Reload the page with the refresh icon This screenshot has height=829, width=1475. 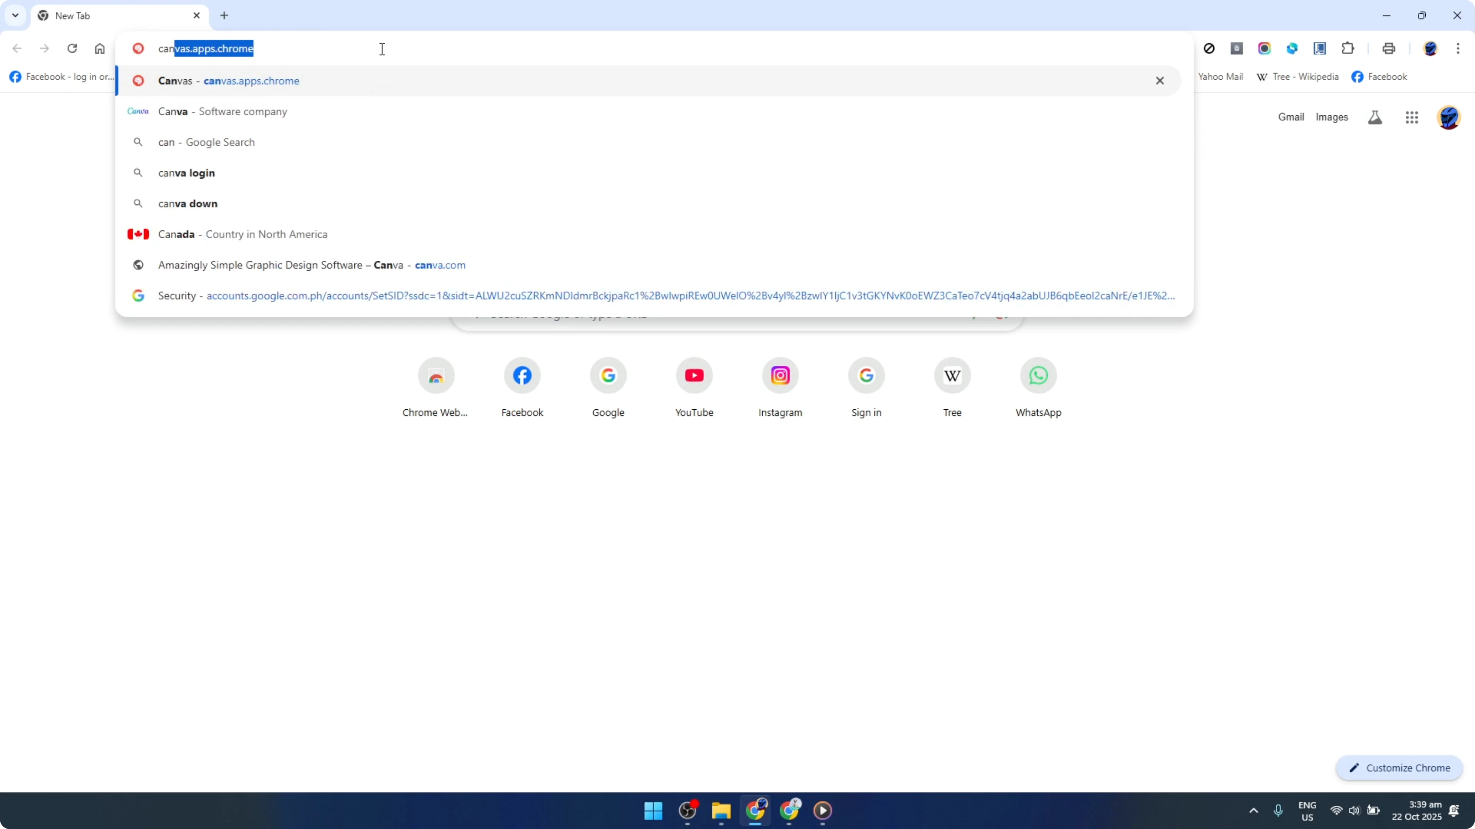pyautogui.click(x=72, y=48)
